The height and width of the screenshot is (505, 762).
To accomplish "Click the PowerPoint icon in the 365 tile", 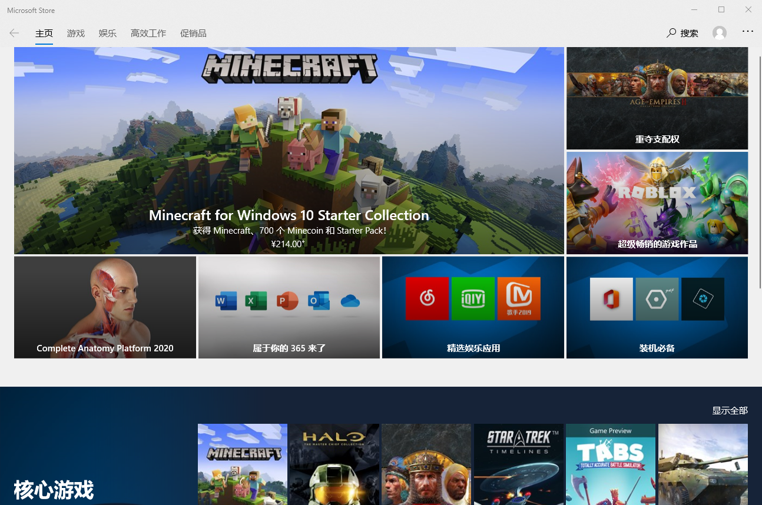I will (287, 301).
